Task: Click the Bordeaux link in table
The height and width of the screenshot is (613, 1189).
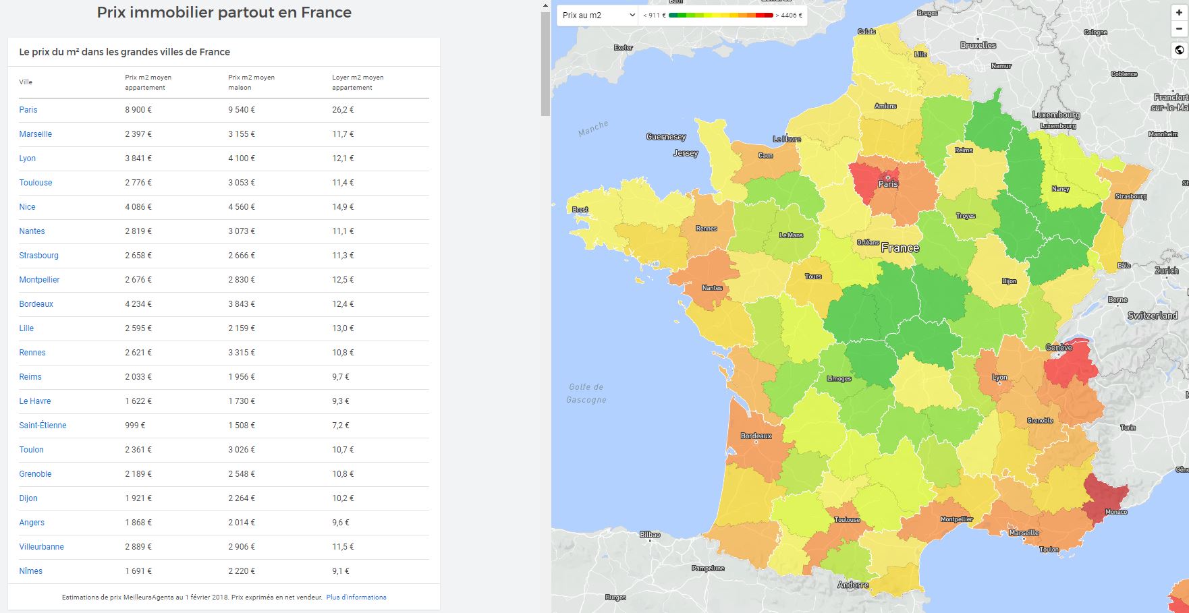Action: [x=36, y=304]
